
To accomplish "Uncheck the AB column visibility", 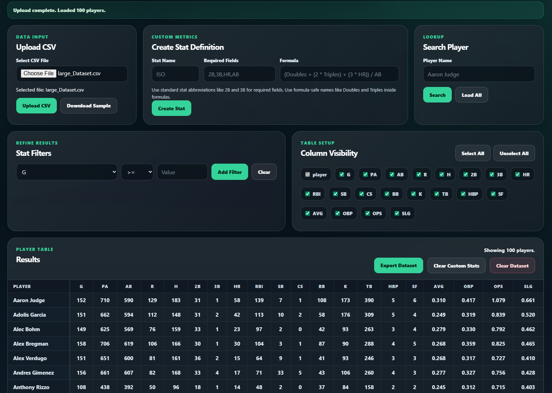I will click(392, 174).
